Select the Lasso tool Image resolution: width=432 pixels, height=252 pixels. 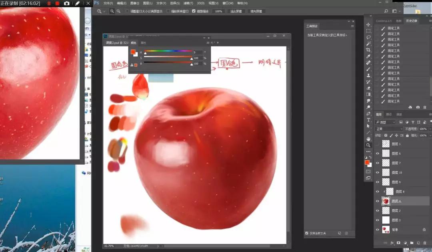(368, 37)
